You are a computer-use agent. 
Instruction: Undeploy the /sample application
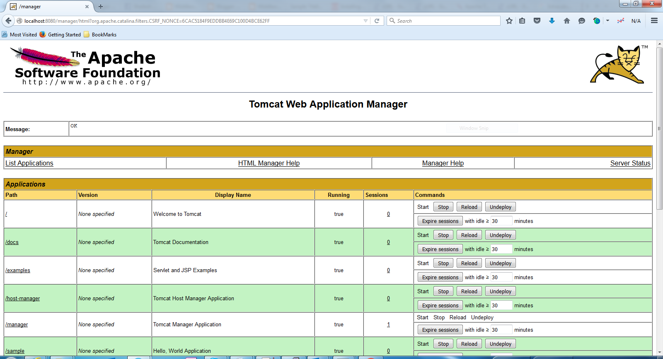501,344
